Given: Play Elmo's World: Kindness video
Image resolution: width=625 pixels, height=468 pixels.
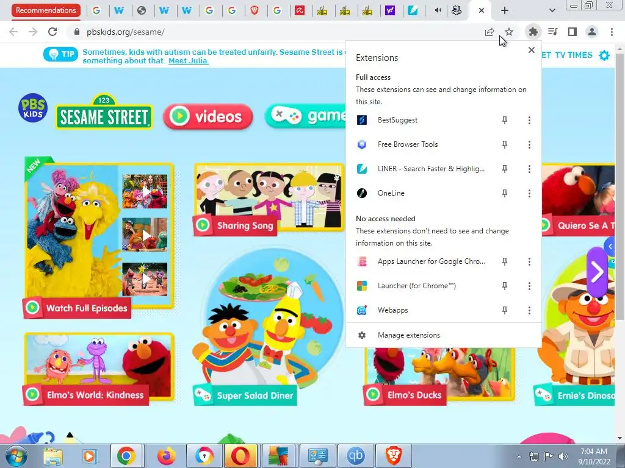Looking at the screenshot, I should (x=99, y=369).
